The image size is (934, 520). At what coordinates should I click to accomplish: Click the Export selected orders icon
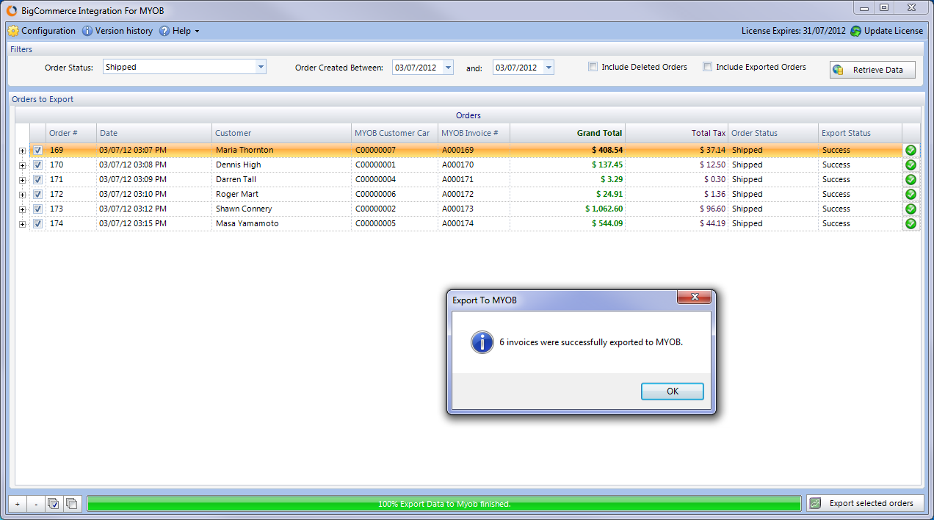point(814,503)
